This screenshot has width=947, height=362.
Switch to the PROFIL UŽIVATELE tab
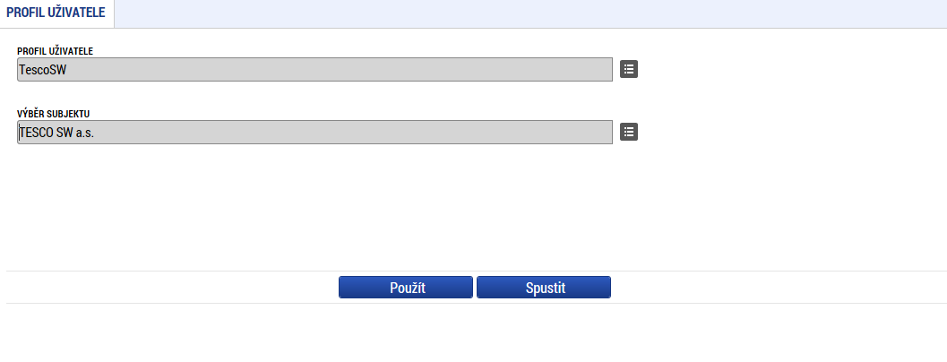56,13
